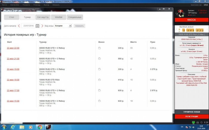Open the Вид игры Холдем dropdown
The height and width of the screenshot is (130, 209).
coord(63,26)
